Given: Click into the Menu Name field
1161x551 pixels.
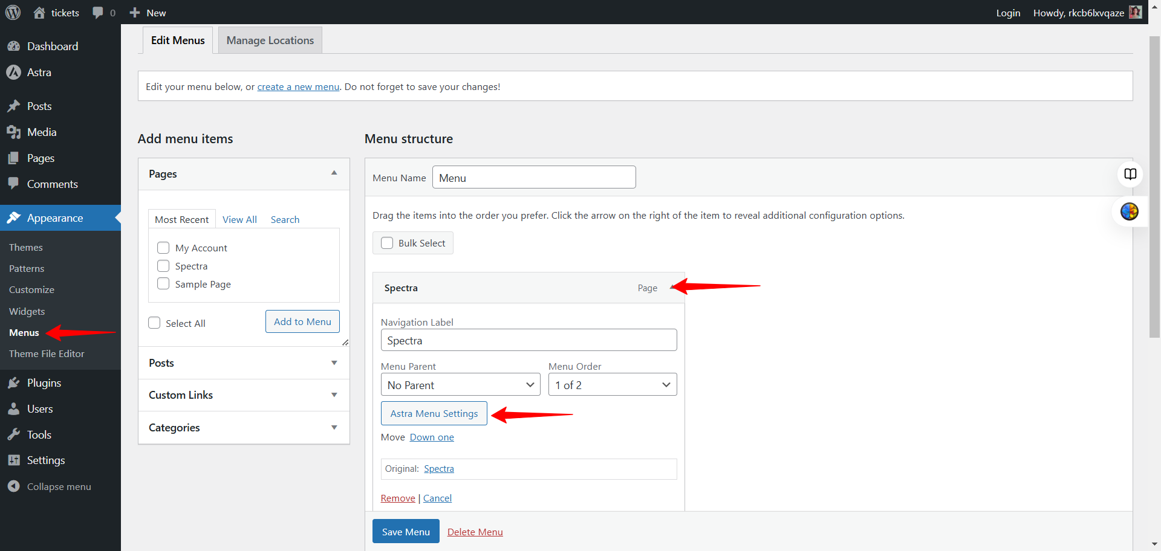Looking at the screenshot, I should pos(534,178).
